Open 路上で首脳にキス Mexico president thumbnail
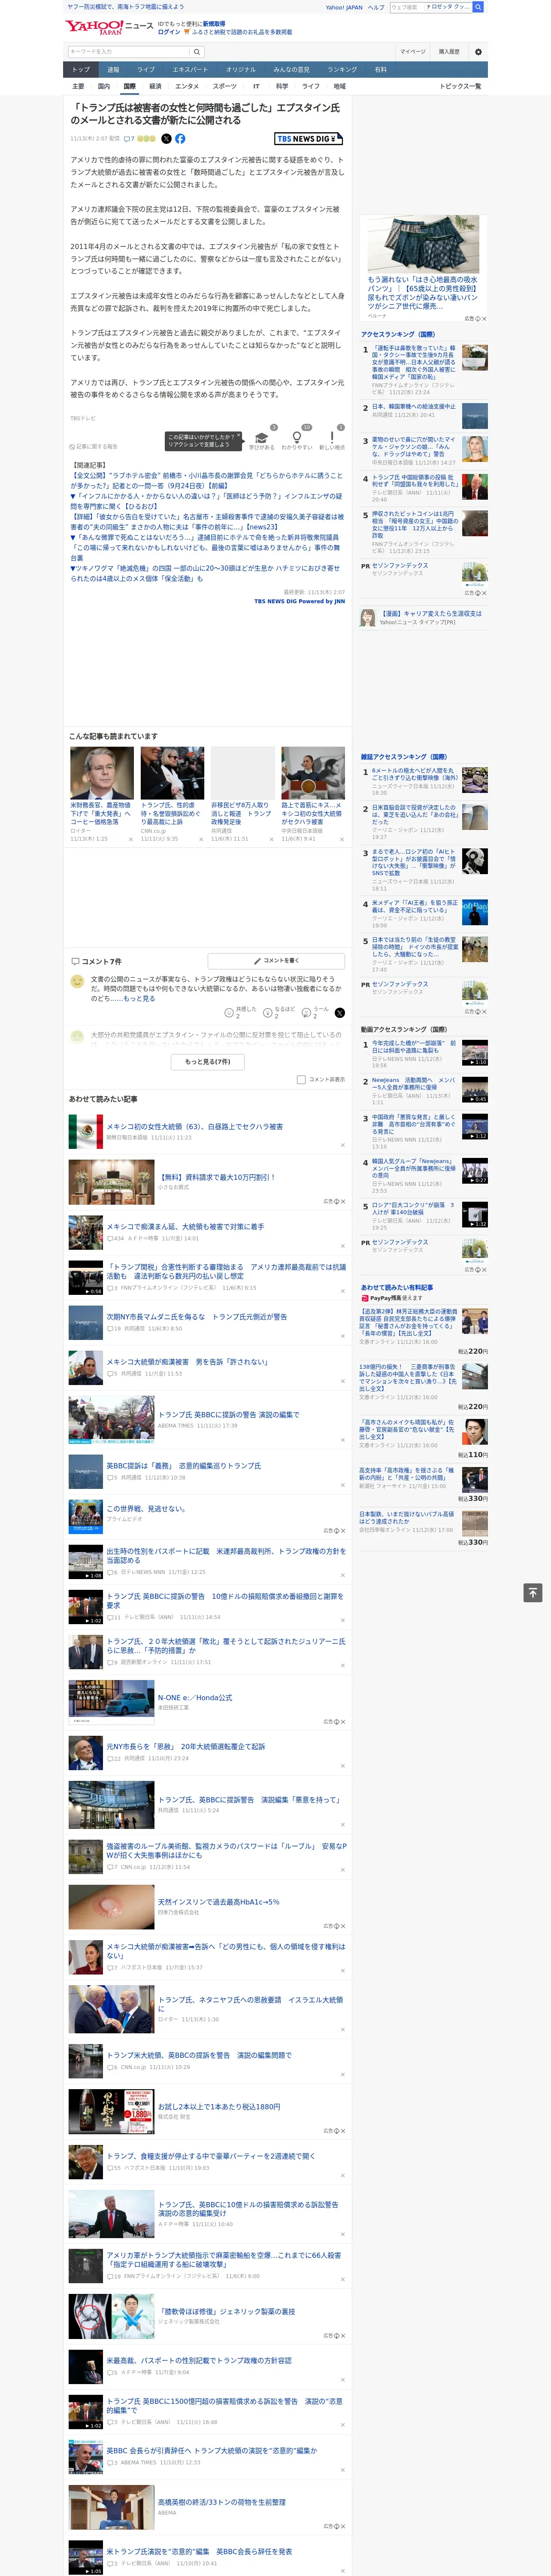551x2576 pixels. pyautogui.click(x=312, y=772)
